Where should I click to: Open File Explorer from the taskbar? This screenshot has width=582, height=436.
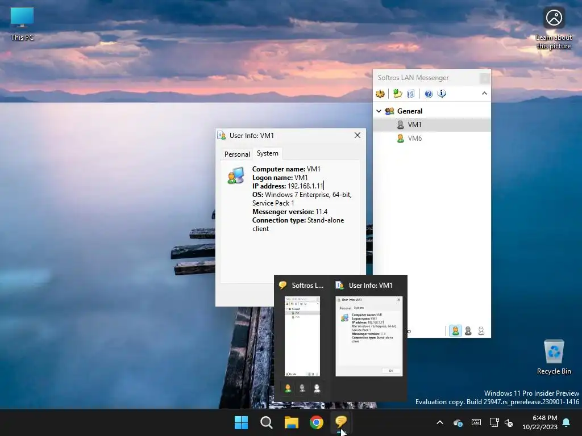pyautogui.click(x=292, y=422)
